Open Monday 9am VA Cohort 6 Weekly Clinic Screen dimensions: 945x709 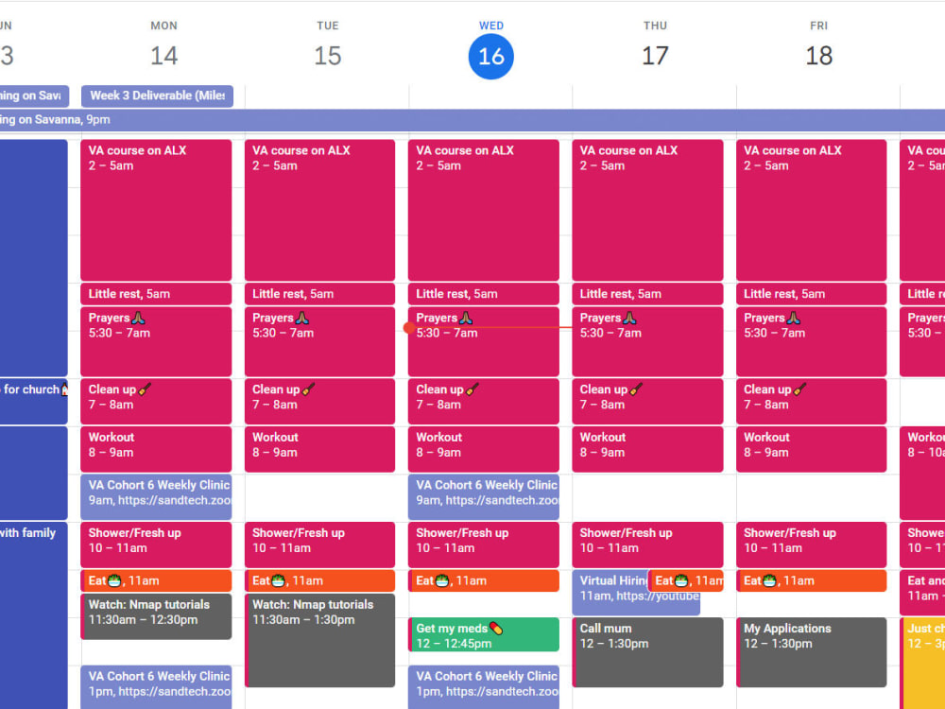click(x=156, y=497)
